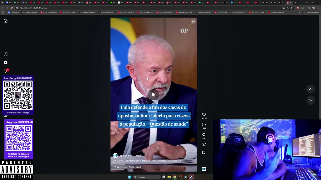
Task: Open the "(9580) Burning Bord..." bookmark
Action: (x=277, y=12)
